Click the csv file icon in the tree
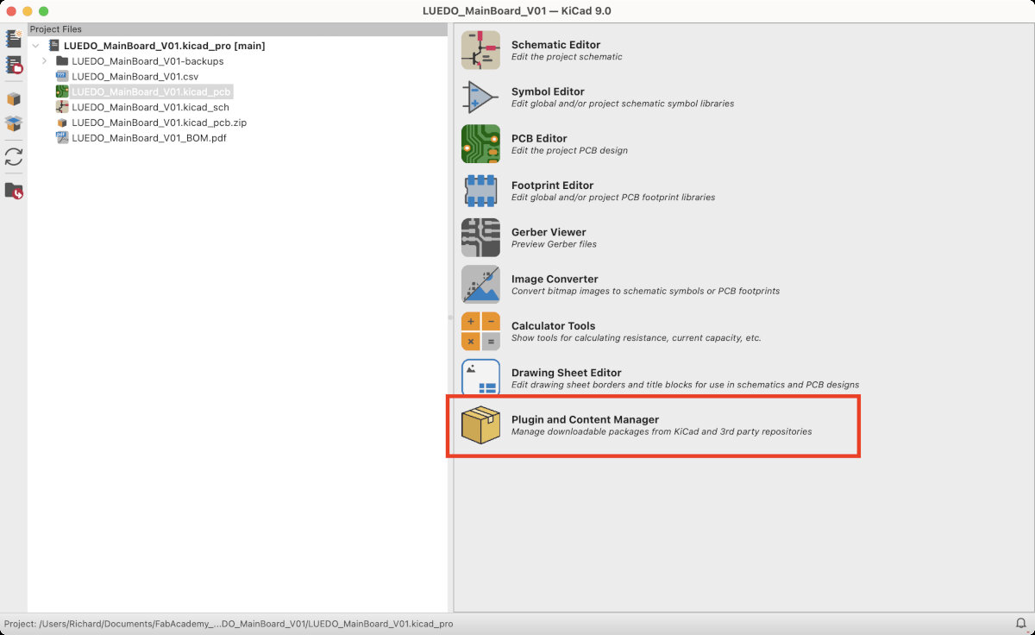The image size is (1035, 635). (x=62, y=77)
